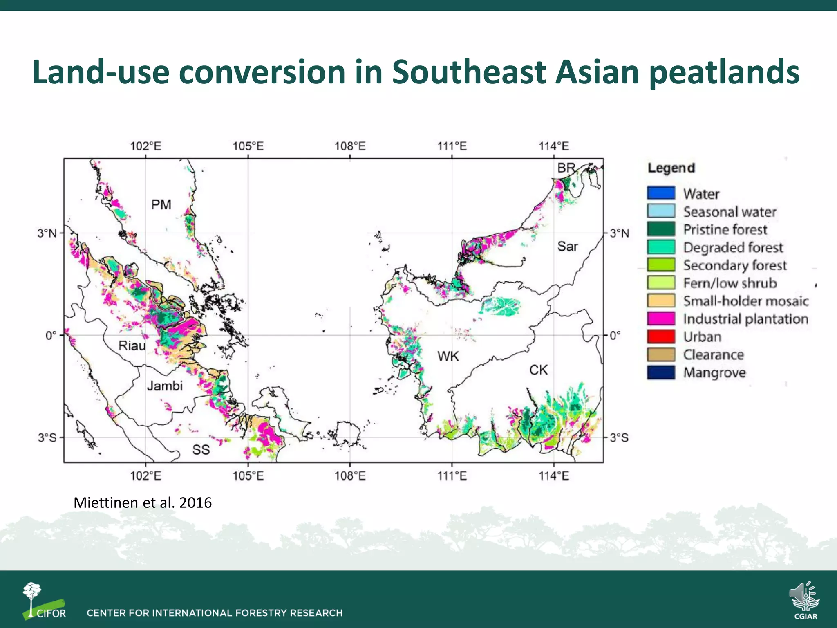837x628 pixels.
Task: Select the Water legend color swatch
Action: click(661, 193)
